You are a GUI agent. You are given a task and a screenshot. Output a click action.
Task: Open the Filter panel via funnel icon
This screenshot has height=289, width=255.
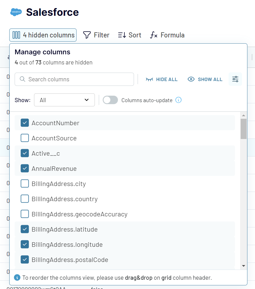click(87, 35)
